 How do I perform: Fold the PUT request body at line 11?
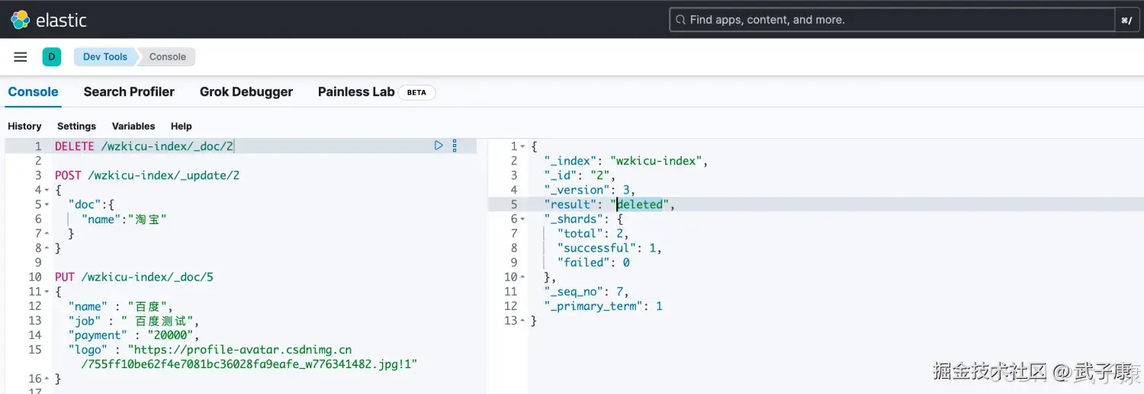point(47,292)
